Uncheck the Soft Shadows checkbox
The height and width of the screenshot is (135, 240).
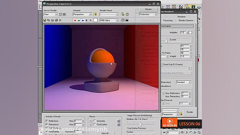47,128
